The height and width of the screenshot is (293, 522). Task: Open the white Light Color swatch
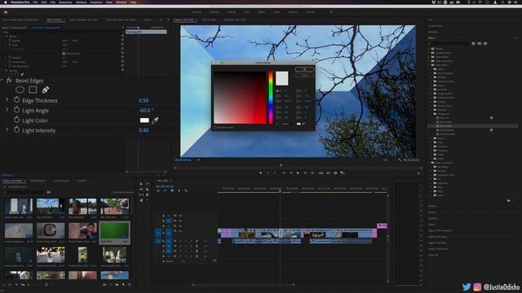click(144, 120)
